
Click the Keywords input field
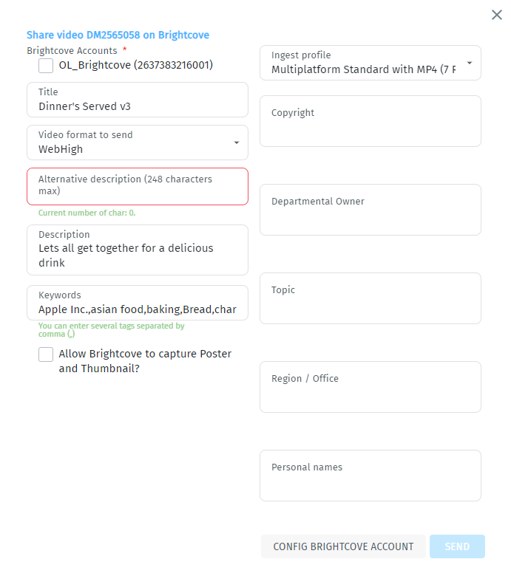[x=138, y=309]
